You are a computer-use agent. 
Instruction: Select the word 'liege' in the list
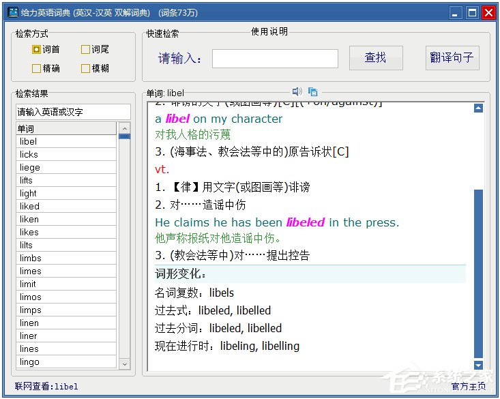point(66,168)
